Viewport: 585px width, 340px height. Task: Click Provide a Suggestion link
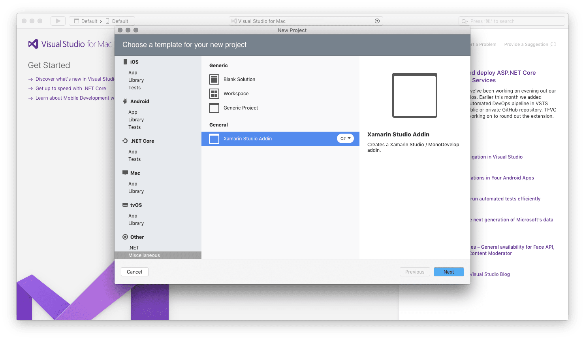[x=526, y=44]
